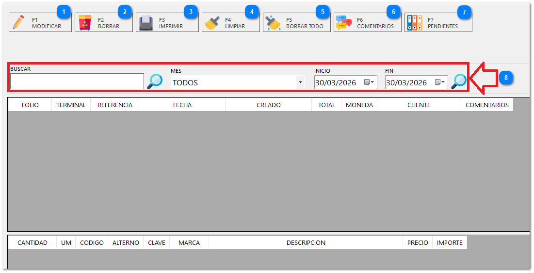Focus the BUSCAR search input field
This screenshot has height=273, width=534.
(77, 81)
